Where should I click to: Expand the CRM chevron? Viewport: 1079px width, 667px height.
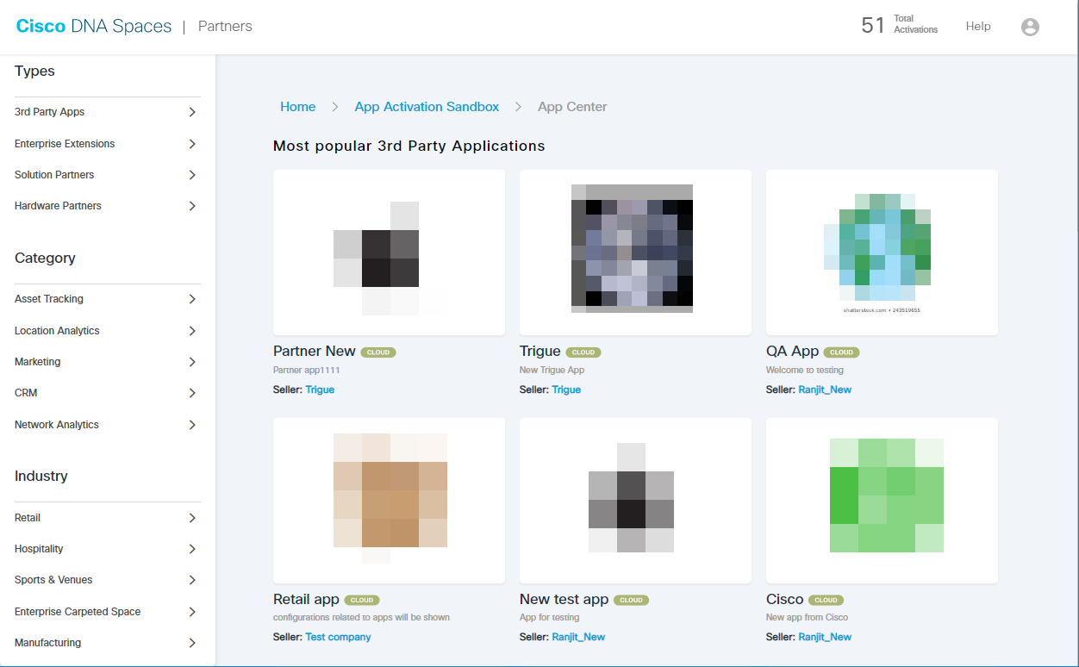coord(192,393)
